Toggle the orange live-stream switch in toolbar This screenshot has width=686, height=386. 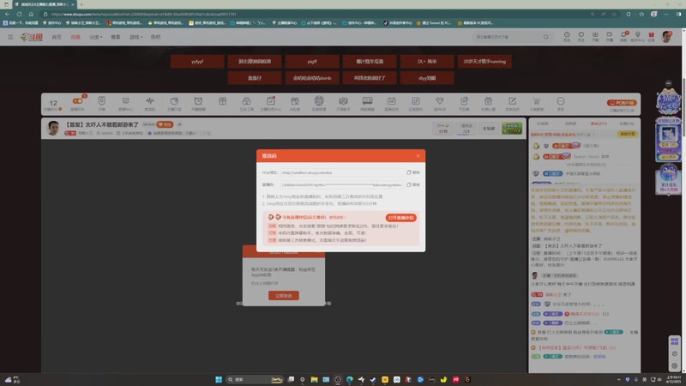[x=77, y=101]
